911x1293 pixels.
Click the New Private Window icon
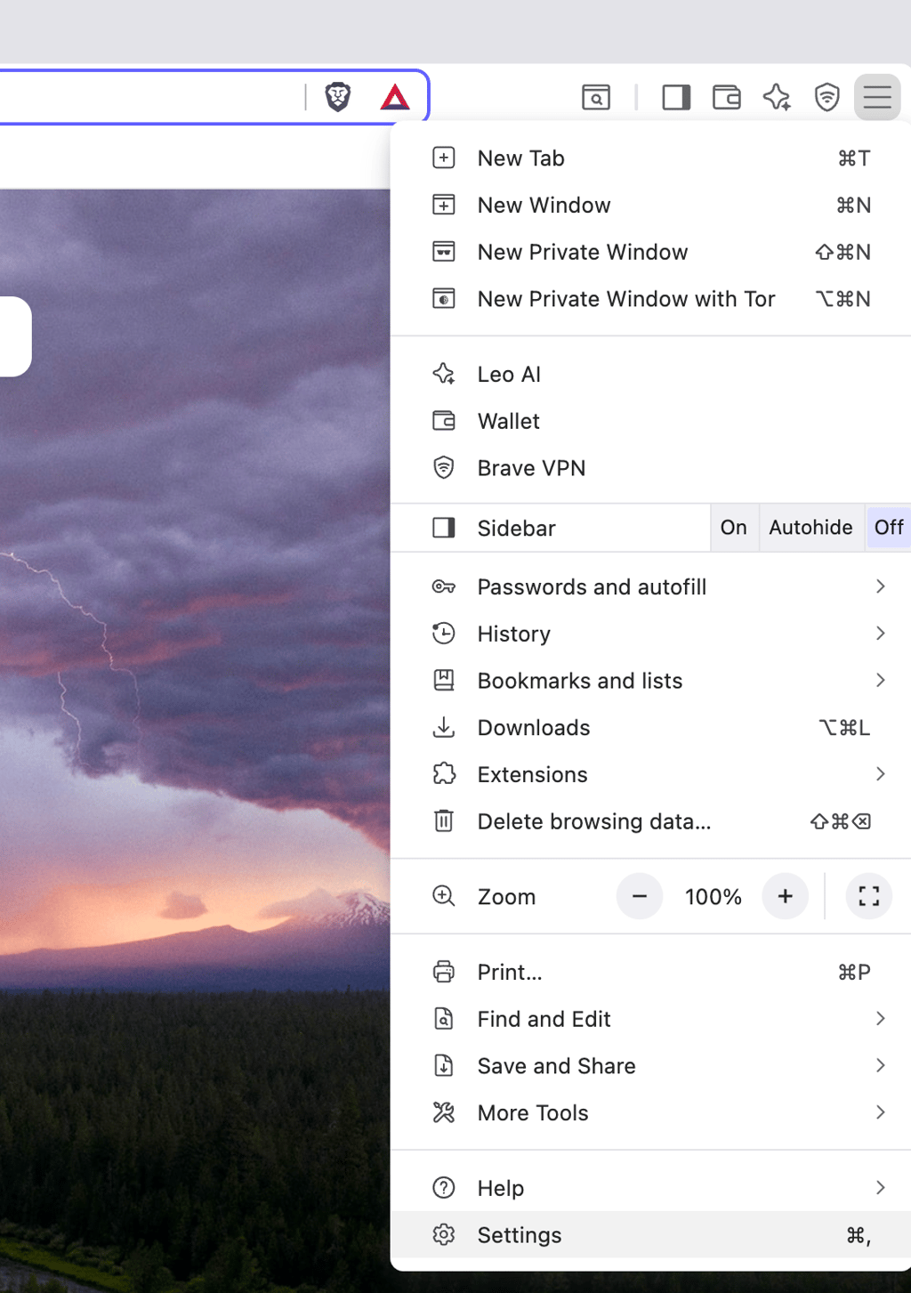pos(444,252)
